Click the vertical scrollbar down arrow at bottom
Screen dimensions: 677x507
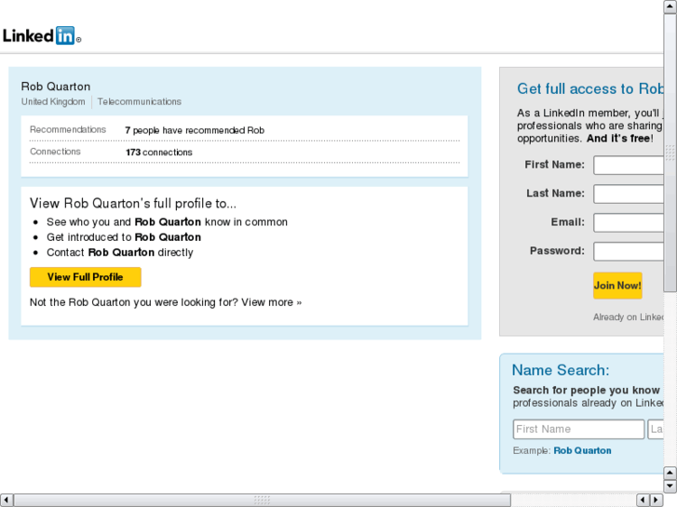pyautogui.click(x=670, y=487)
